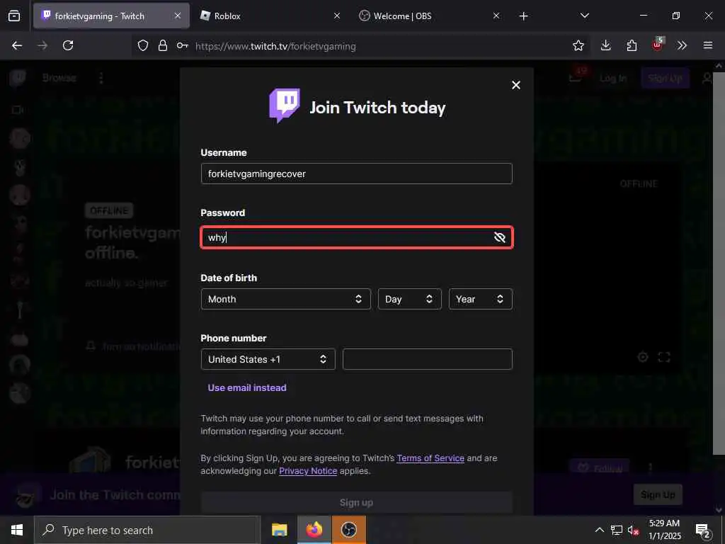
Task: Close the Join Twitch dialog
Action: [516, 85]
